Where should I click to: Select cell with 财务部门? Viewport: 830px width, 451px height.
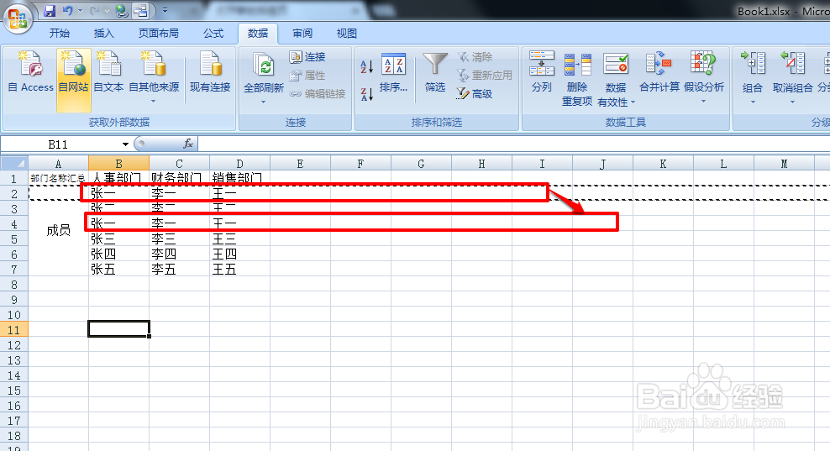pos(179,178)
